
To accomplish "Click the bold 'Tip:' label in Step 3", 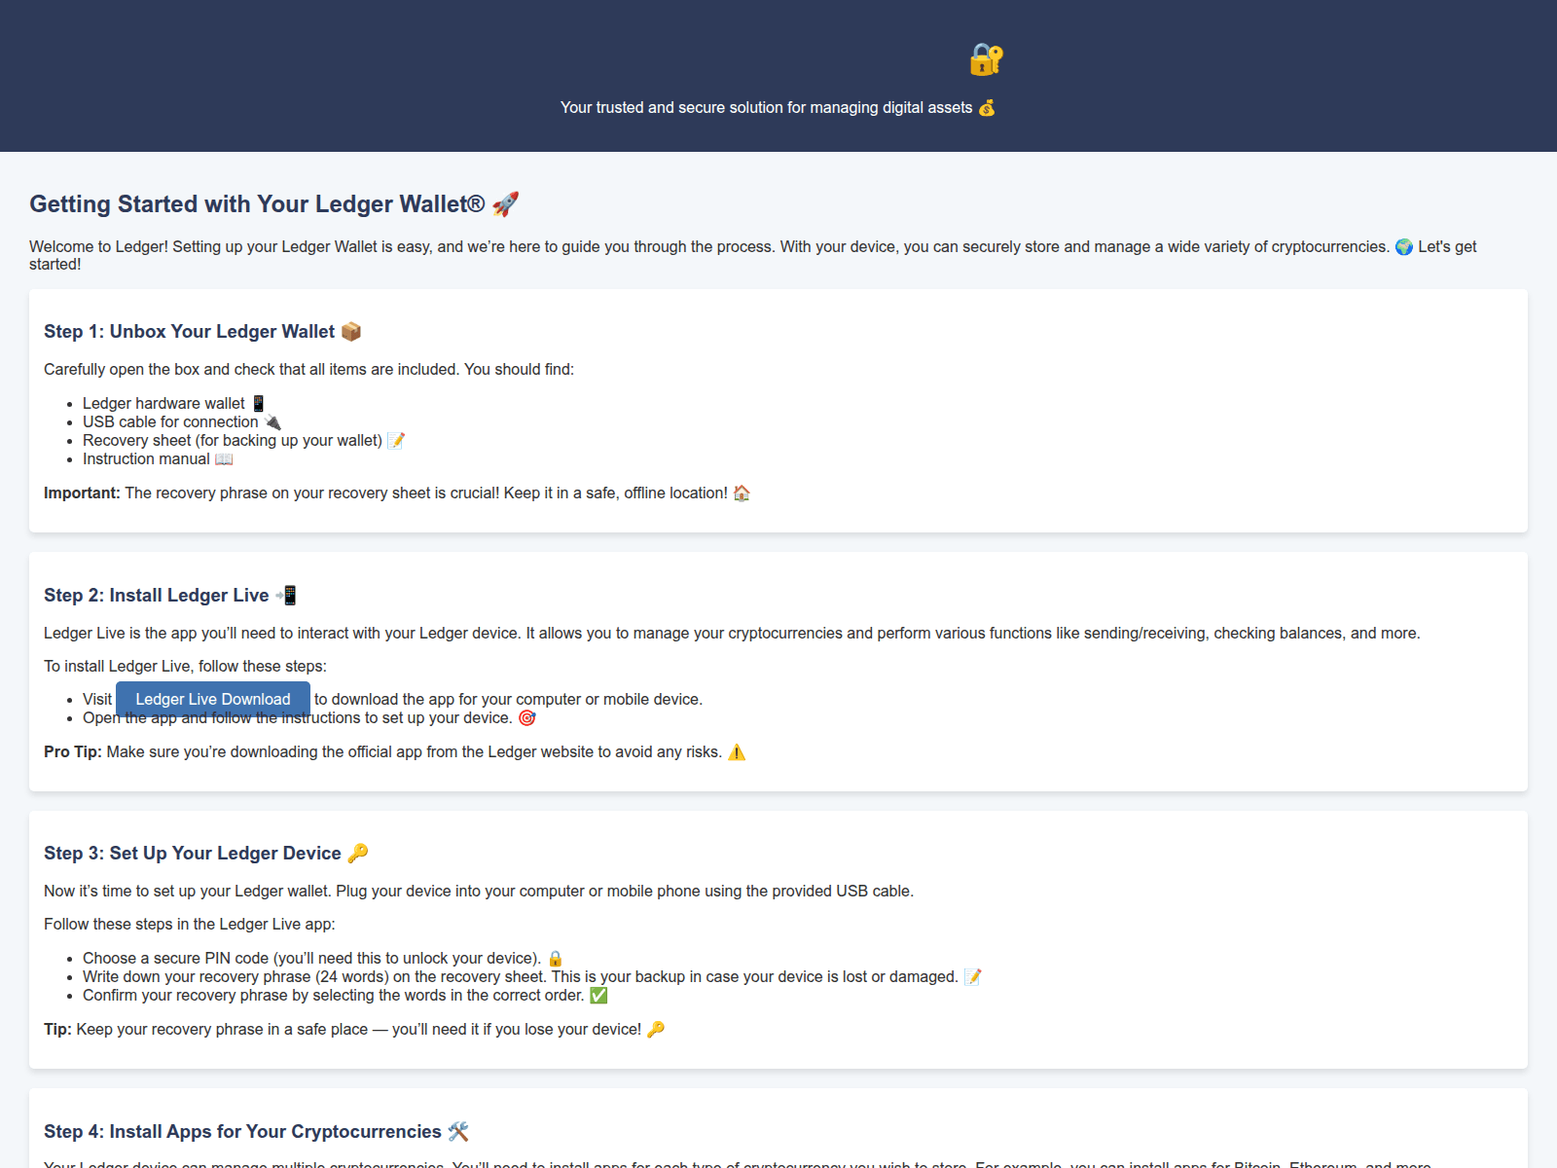I will point(57,1030).
